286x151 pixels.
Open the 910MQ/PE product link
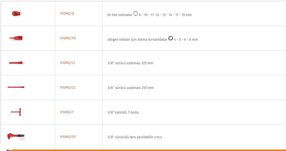pyautogui.click(x=68, y=38)
